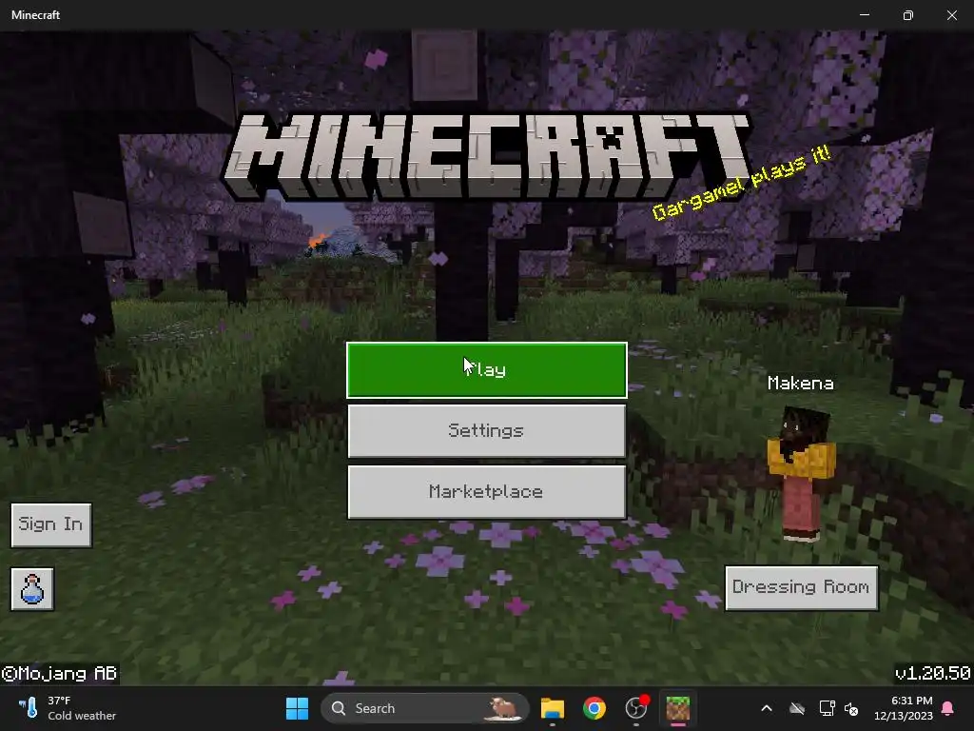Image resolution: width=974 pixels, height=731 pixels.
Task: Minimize the Minecraft window
Action: point(864,15)
